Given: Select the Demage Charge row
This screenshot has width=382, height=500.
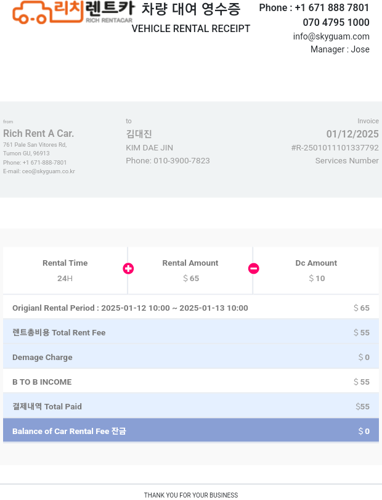Looking at the screenshot, I should point(191,356).
